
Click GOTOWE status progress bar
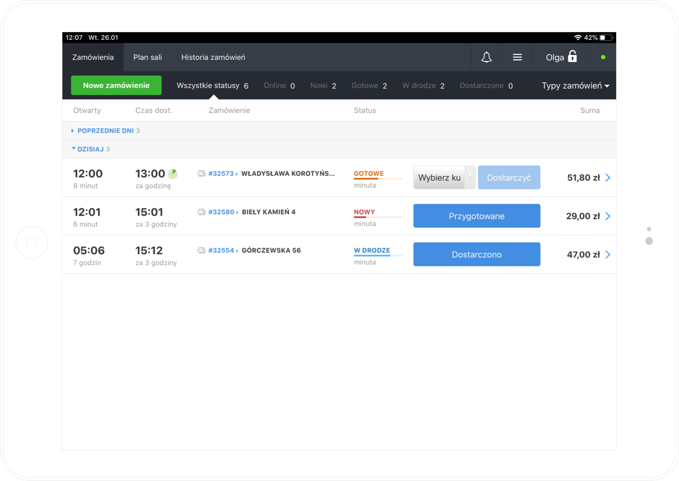coord(378,179)
